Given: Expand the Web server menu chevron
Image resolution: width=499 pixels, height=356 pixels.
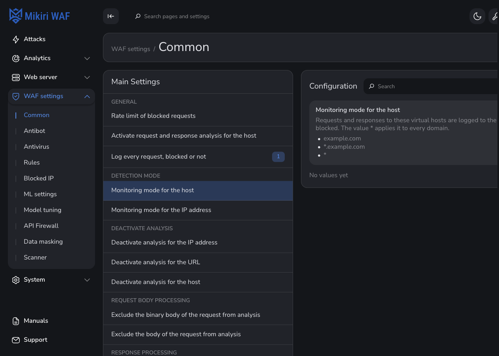Looking at the screenshot, I should pos(87,77).
